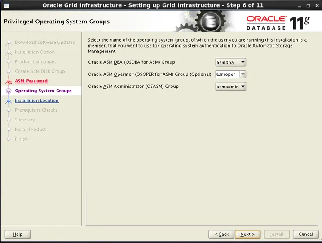The width and height of the screenshot is (322, 243).
Task: Select Operating System Groups step
Action: point(43,91)
